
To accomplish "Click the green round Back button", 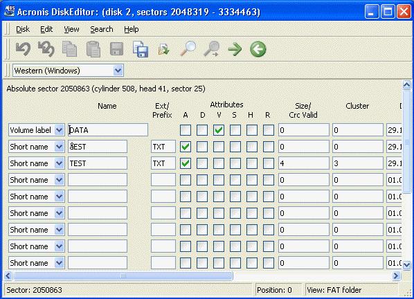I will click(x=258, y=49).
